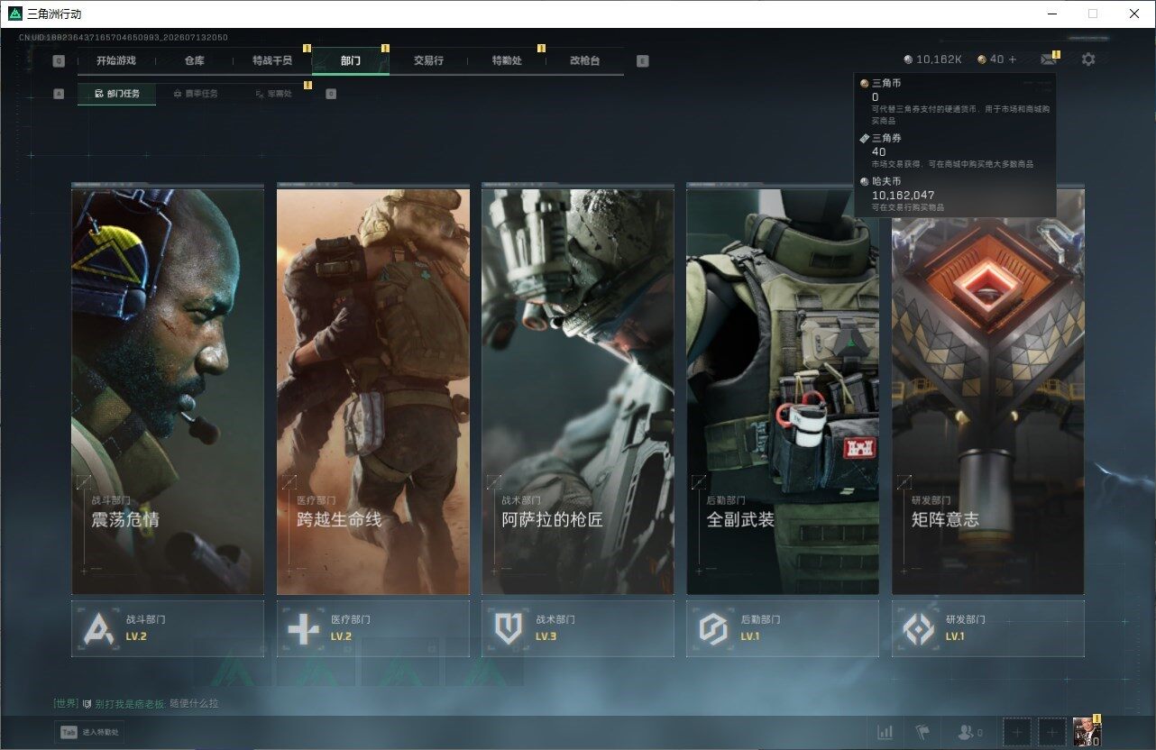1156x750 pixels.
Task: Select the 赛季任务 sub-tab
Action: (195, 94)
